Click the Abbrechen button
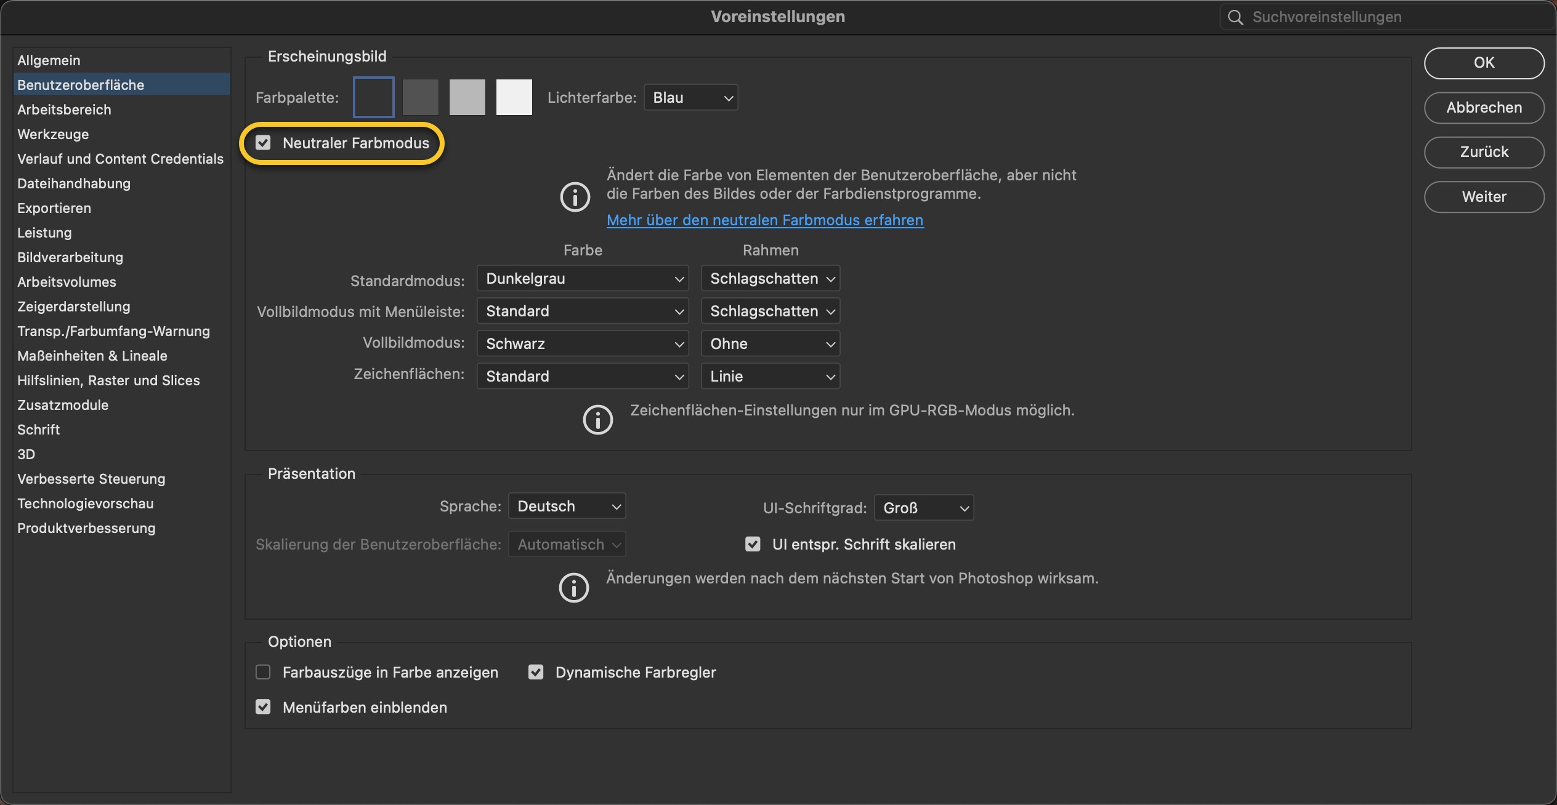 (x=1484, y=108)
